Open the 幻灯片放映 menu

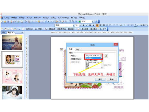(63, 18)
